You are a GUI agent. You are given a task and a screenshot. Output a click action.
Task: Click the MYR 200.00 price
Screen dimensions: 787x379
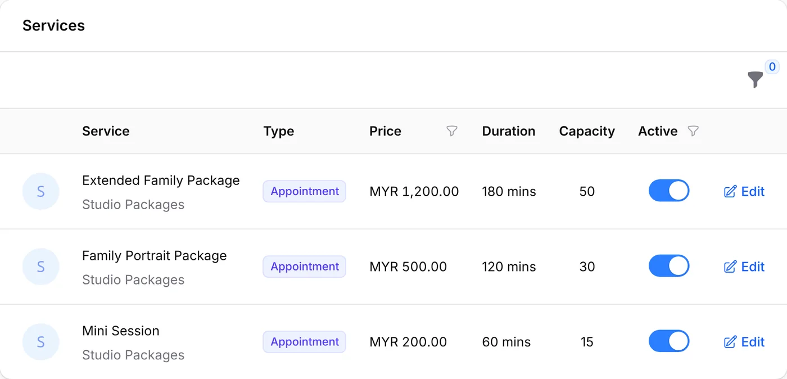click(408, 342)
